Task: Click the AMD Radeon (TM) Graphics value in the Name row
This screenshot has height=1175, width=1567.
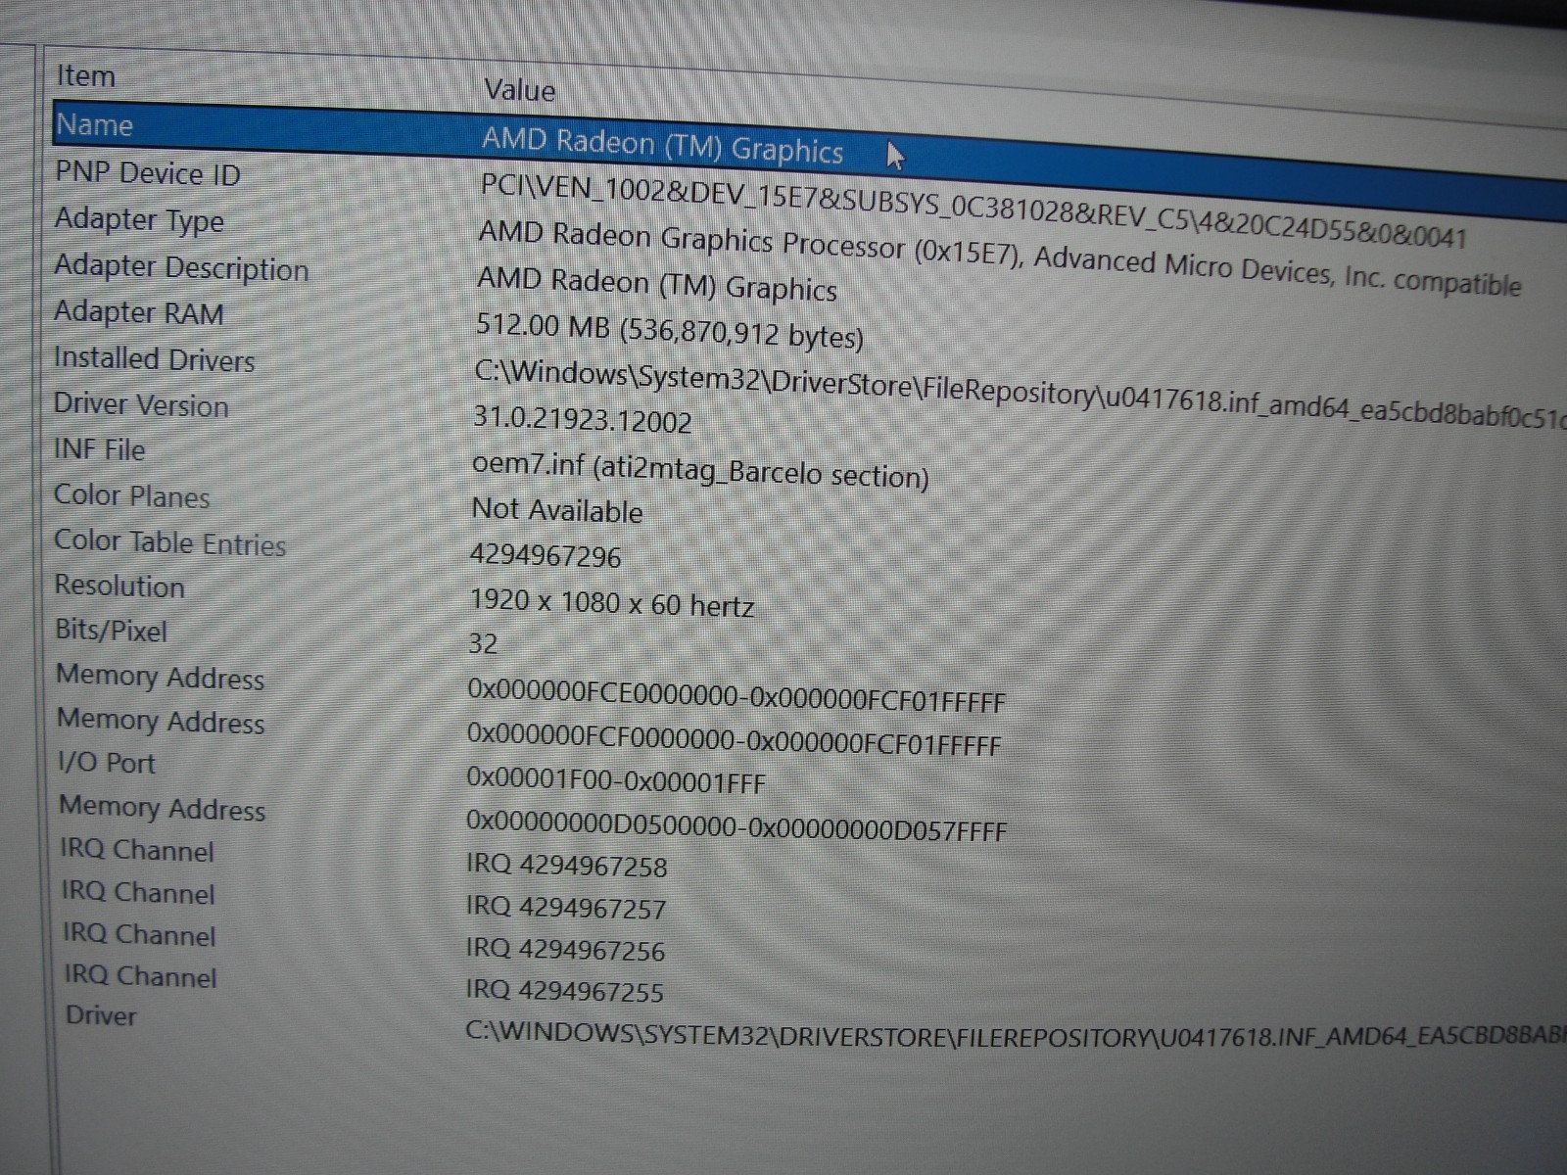Action: point(662,145)
